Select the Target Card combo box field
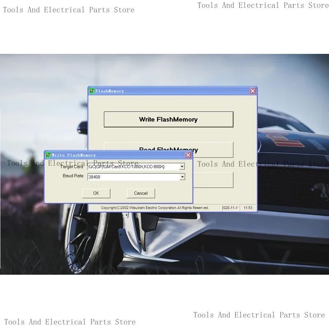The image size is (329, 329). (137, 167)
